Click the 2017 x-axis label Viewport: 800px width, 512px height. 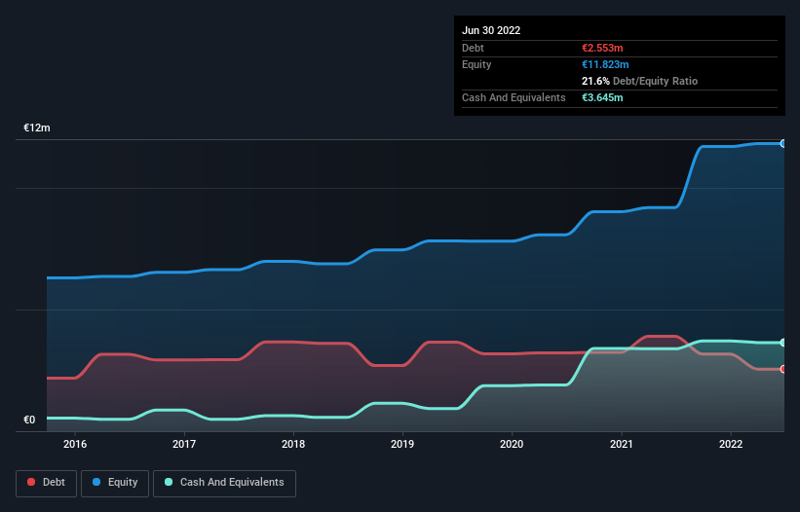[x=184, y=444]
